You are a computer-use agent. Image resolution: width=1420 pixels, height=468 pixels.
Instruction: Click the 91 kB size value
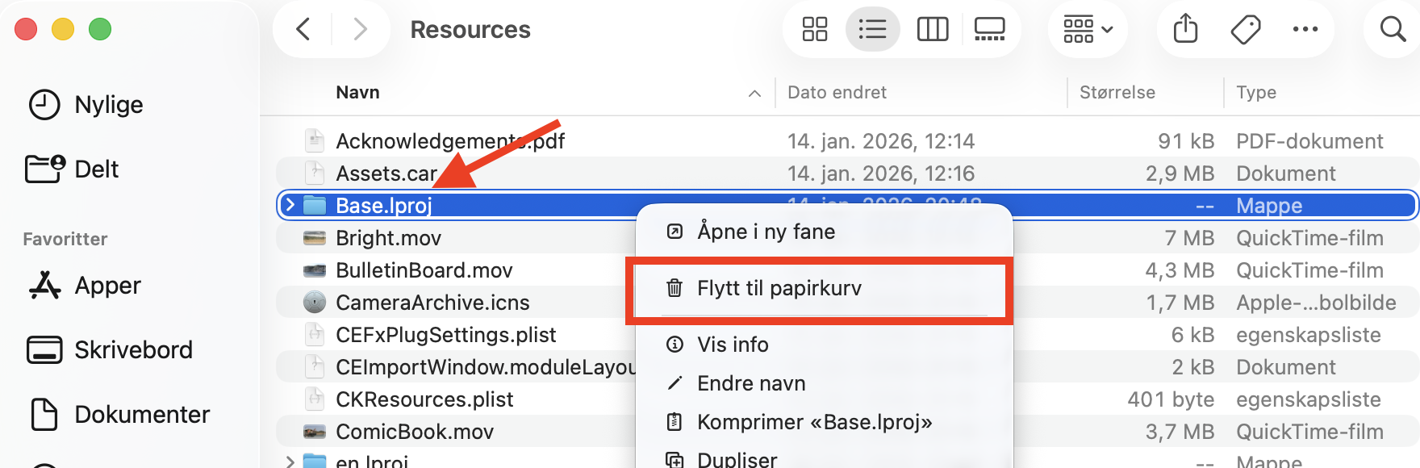pos(1186,141)
